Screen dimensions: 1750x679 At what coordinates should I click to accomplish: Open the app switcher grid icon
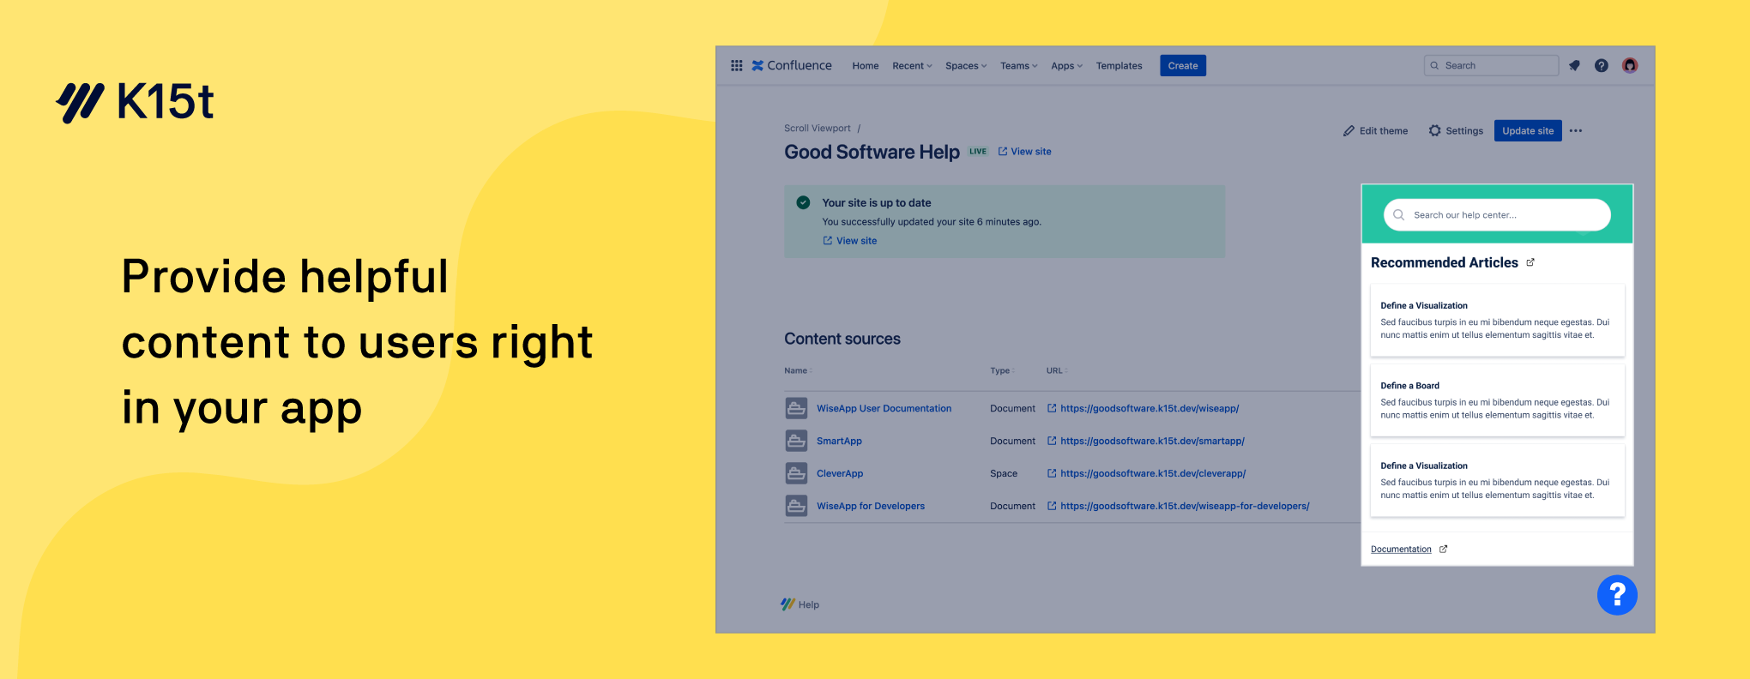tap(736, 65)
